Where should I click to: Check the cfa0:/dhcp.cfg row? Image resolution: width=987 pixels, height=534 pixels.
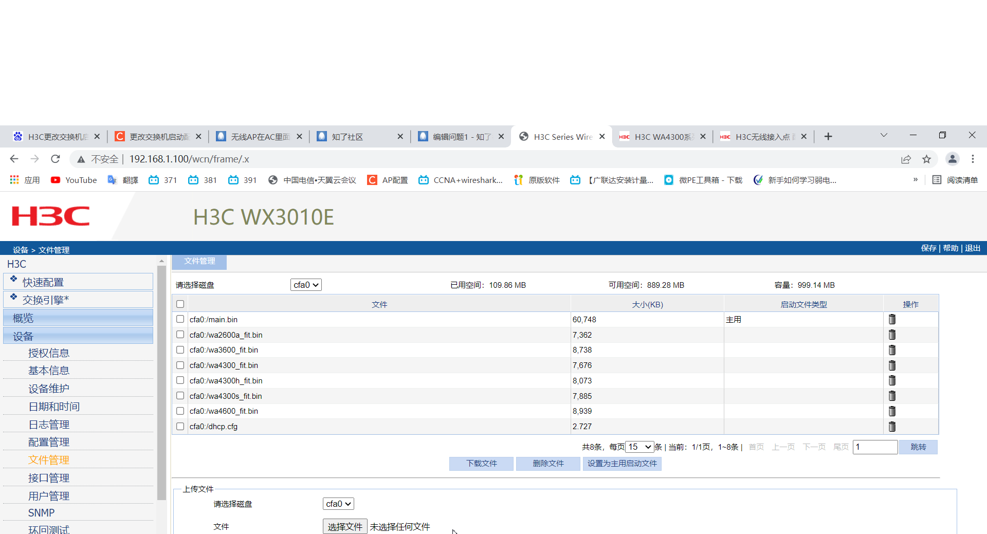(x=180, y=427)
